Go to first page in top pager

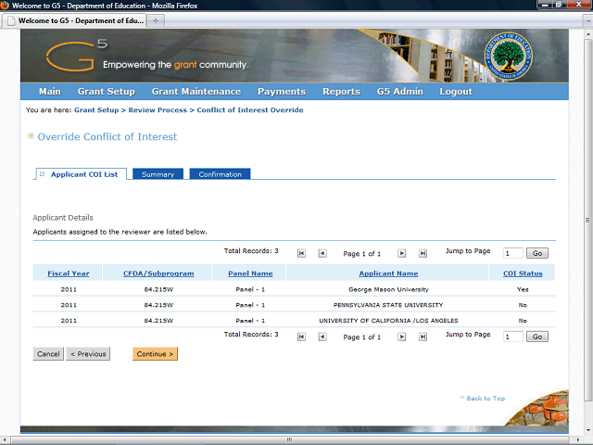[x=301, y=253]
